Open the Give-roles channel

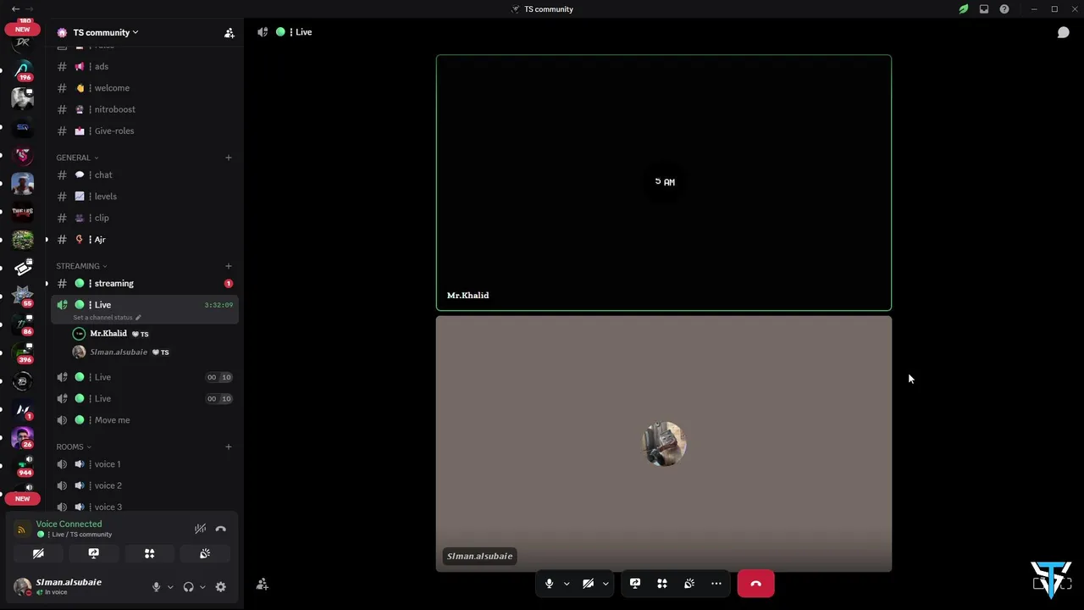145,131
